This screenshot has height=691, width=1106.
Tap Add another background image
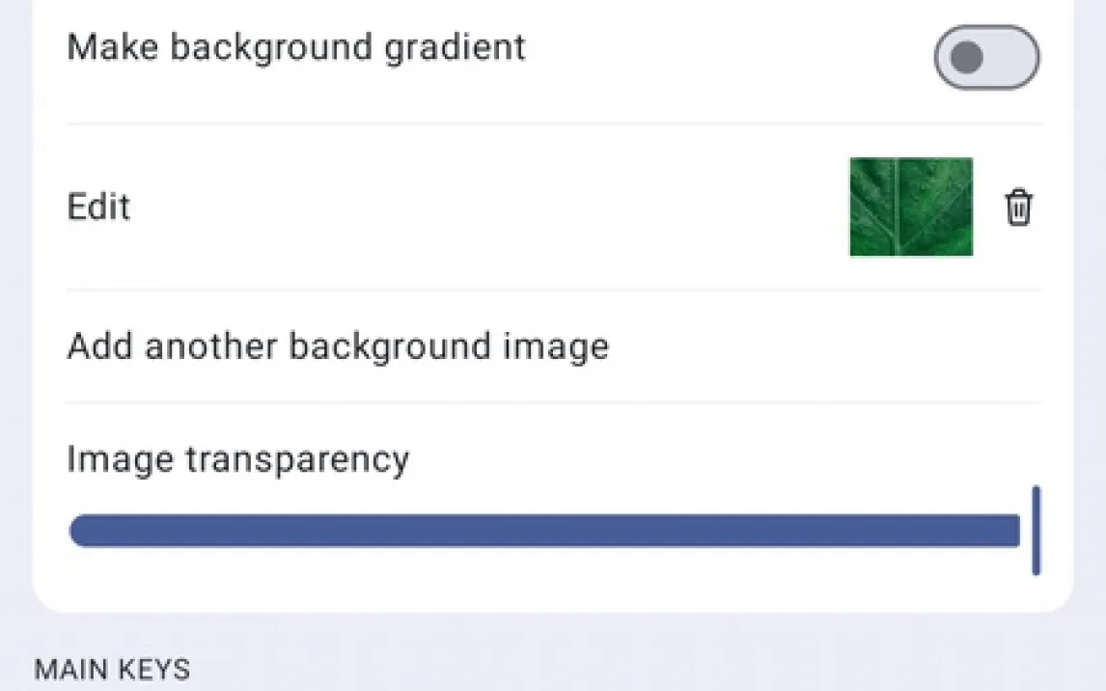338,345
